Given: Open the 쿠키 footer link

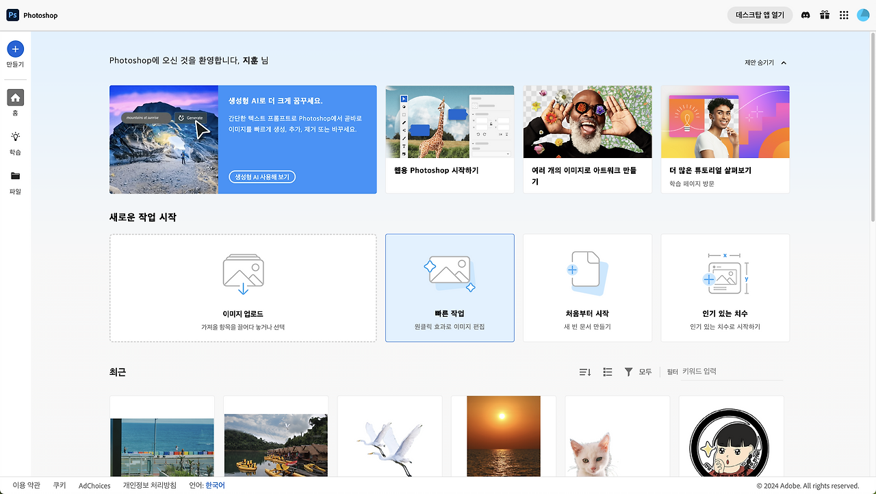Looking at the screenshot, I should (60, 485).
